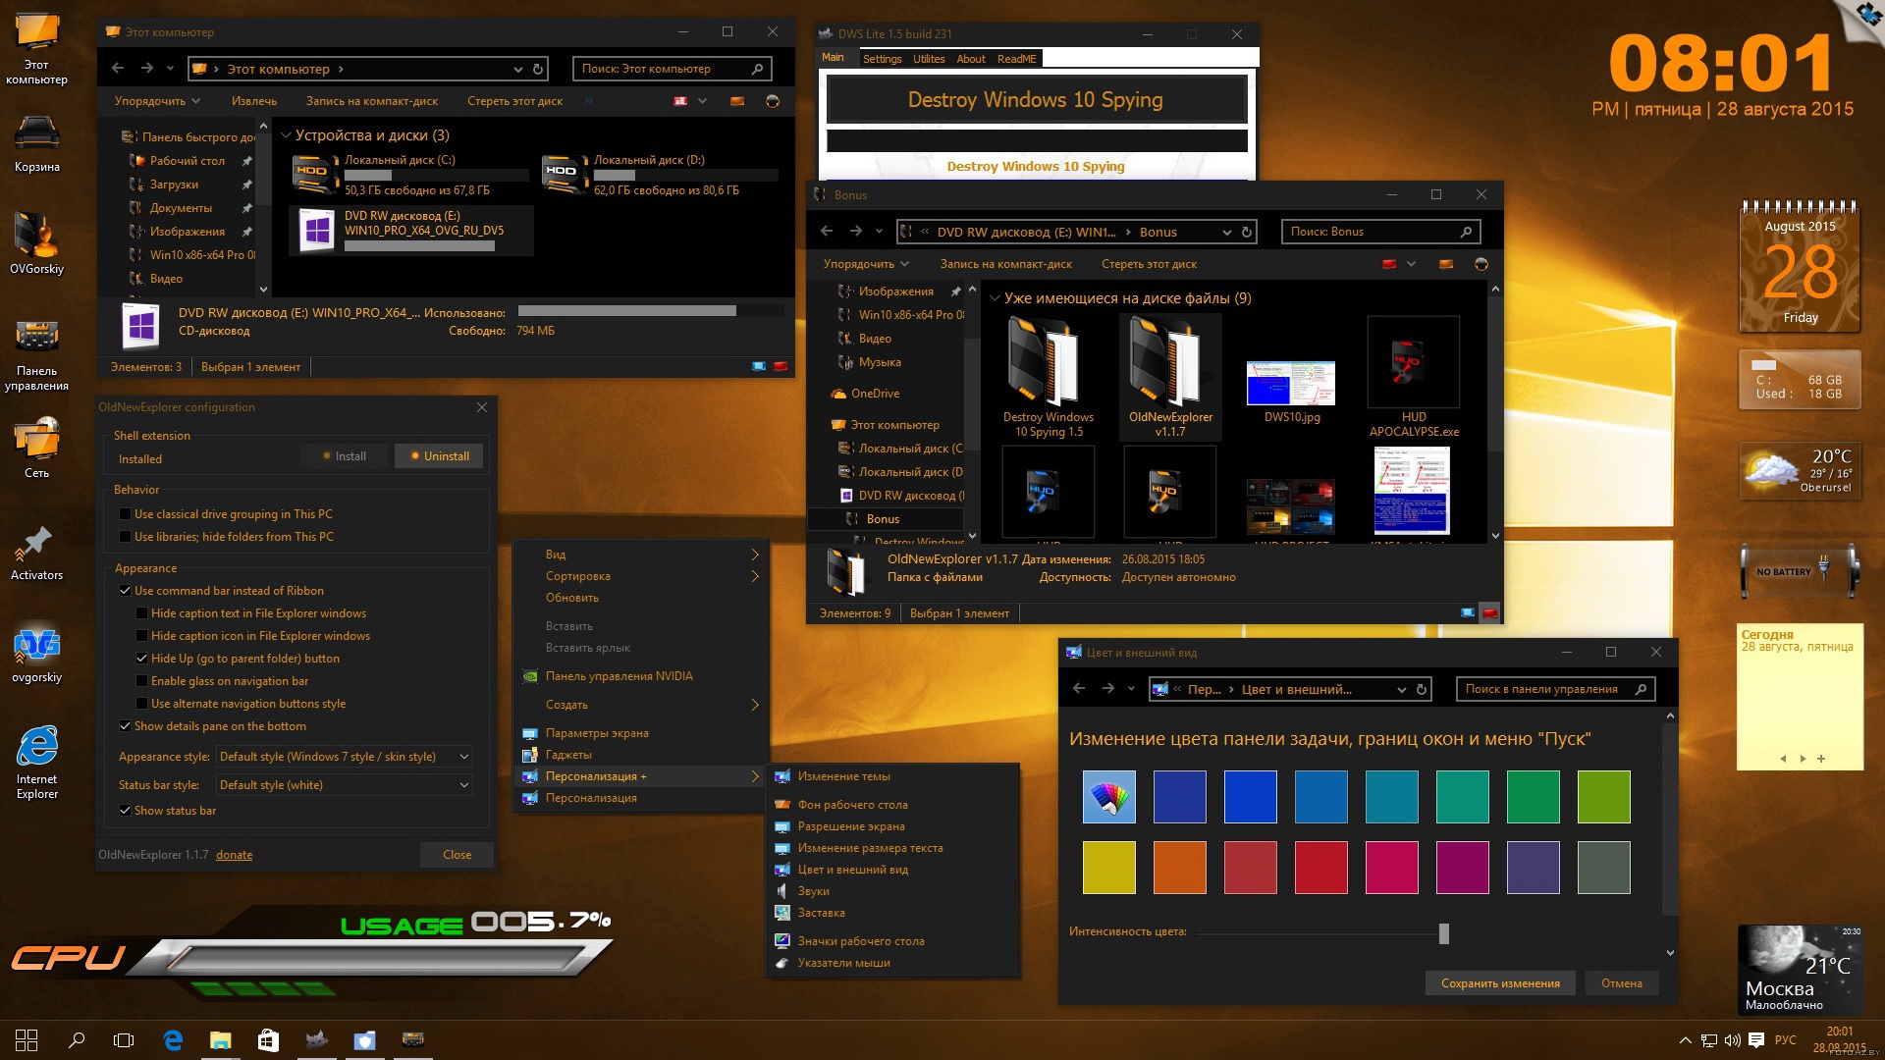Select Фон рабочего стола submenu item
Screen dimensions: 1885x1060
pos(892,805)
